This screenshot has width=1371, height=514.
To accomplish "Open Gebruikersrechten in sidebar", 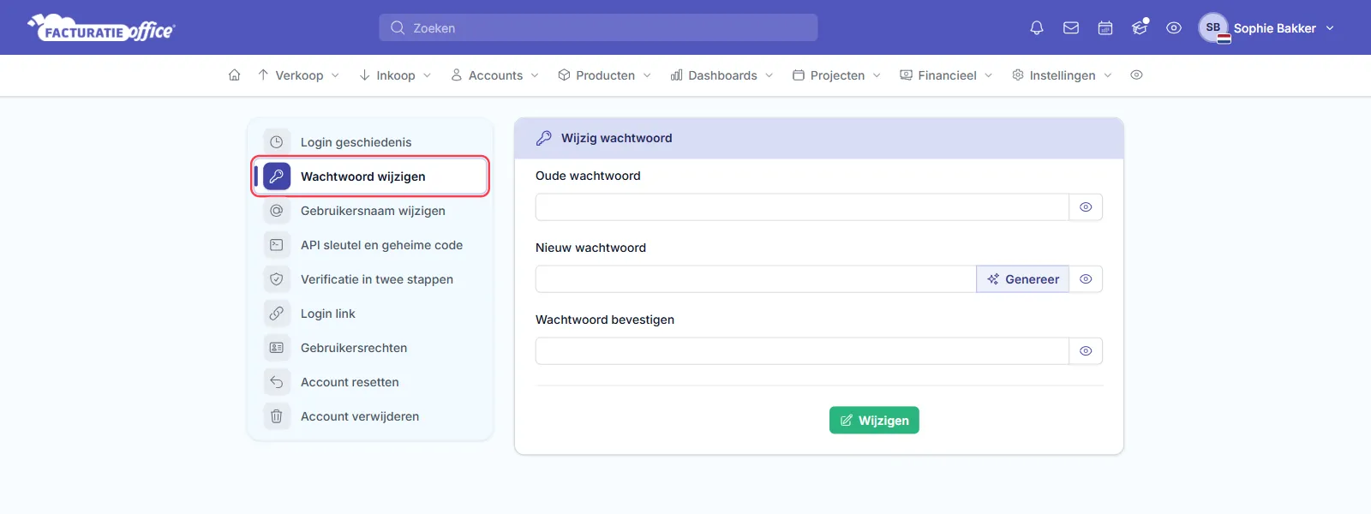I will [x=370, y=348].
